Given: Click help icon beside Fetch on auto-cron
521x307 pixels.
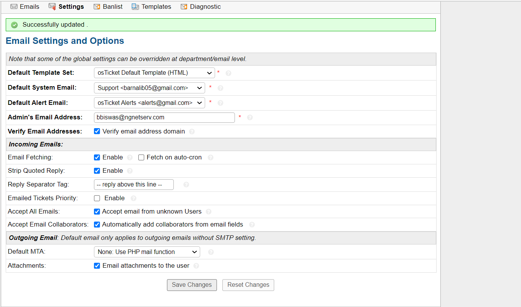Looking at the screenshot, I should (x=210, y=158).
